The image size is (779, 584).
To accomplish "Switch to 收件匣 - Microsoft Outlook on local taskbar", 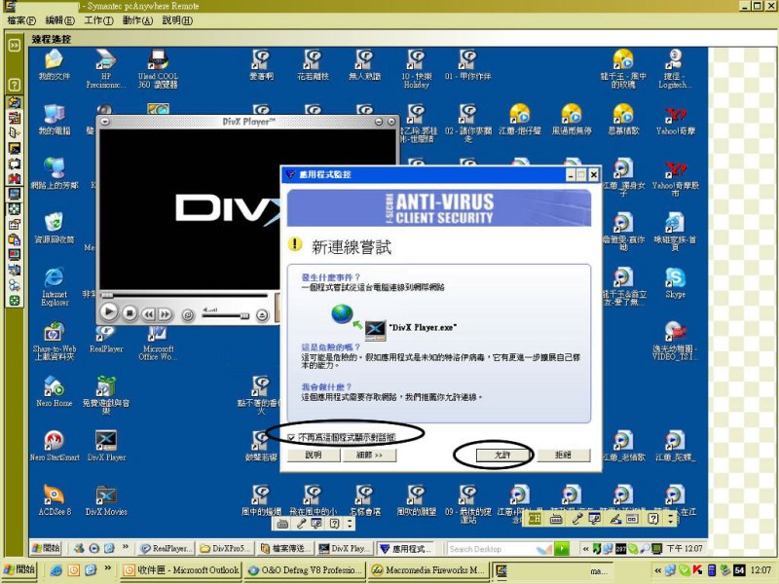I will pos(181,570).
